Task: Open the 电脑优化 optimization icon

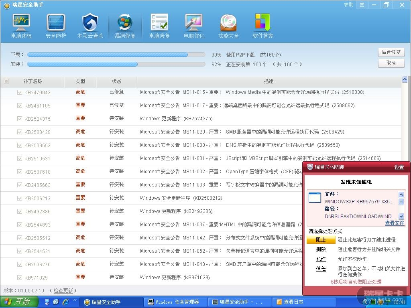Action: 194,26
